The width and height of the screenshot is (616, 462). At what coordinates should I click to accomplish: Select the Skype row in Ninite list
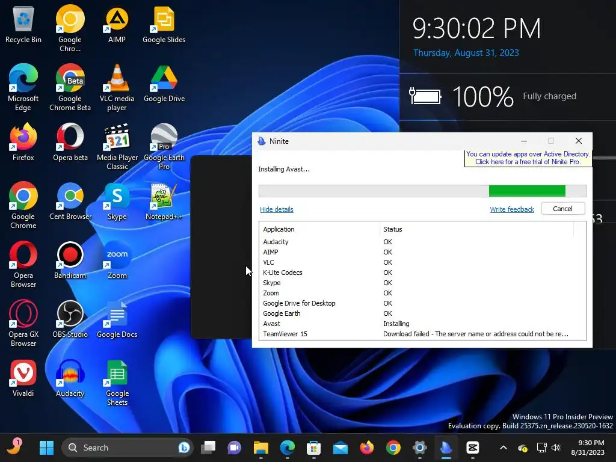tap(422, 283)
